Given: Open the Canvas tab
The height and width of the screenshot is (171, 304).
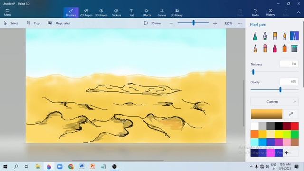Looking at the screenshot, I should pos(161,12).
